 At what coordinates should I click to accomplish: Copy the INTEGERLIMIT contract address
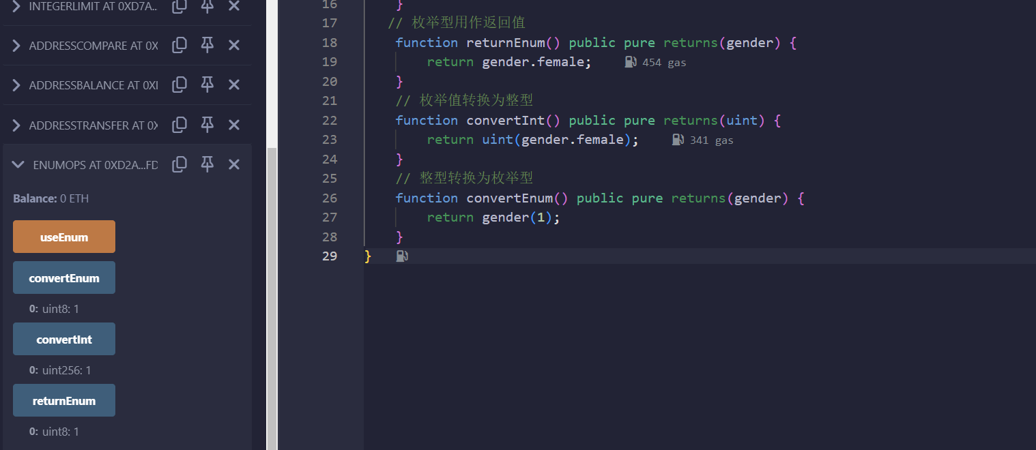pos(179,6)
